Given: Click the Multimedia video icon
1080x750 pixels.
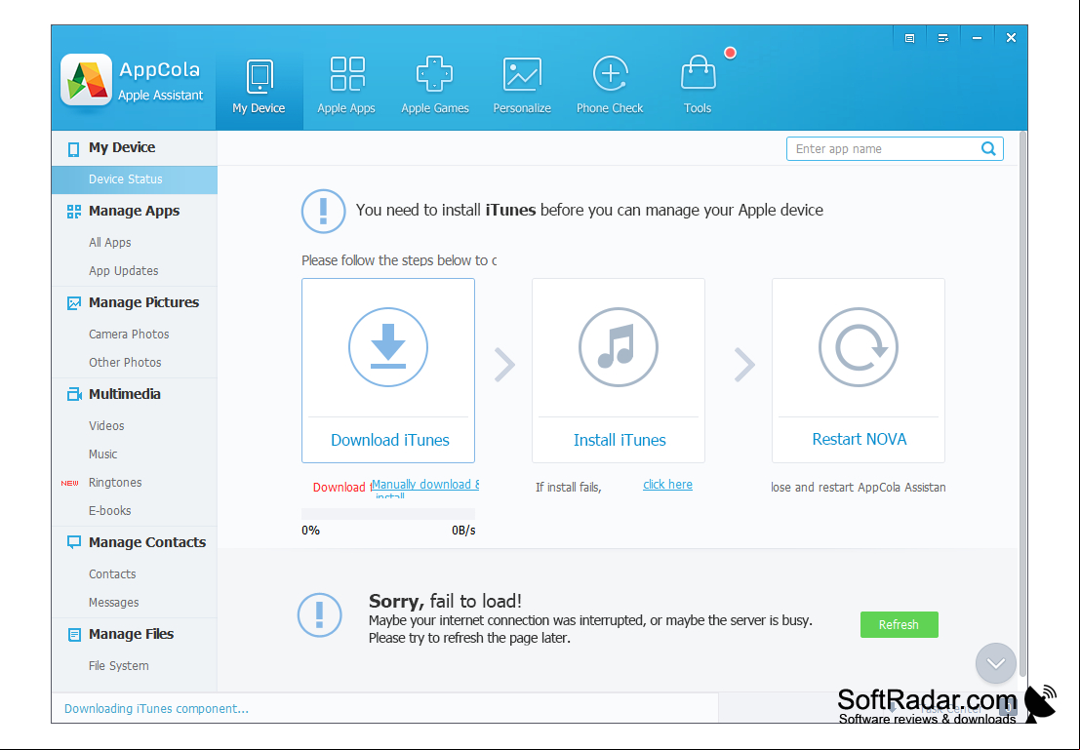Looking at the screenshot, I should coord(74,395).
